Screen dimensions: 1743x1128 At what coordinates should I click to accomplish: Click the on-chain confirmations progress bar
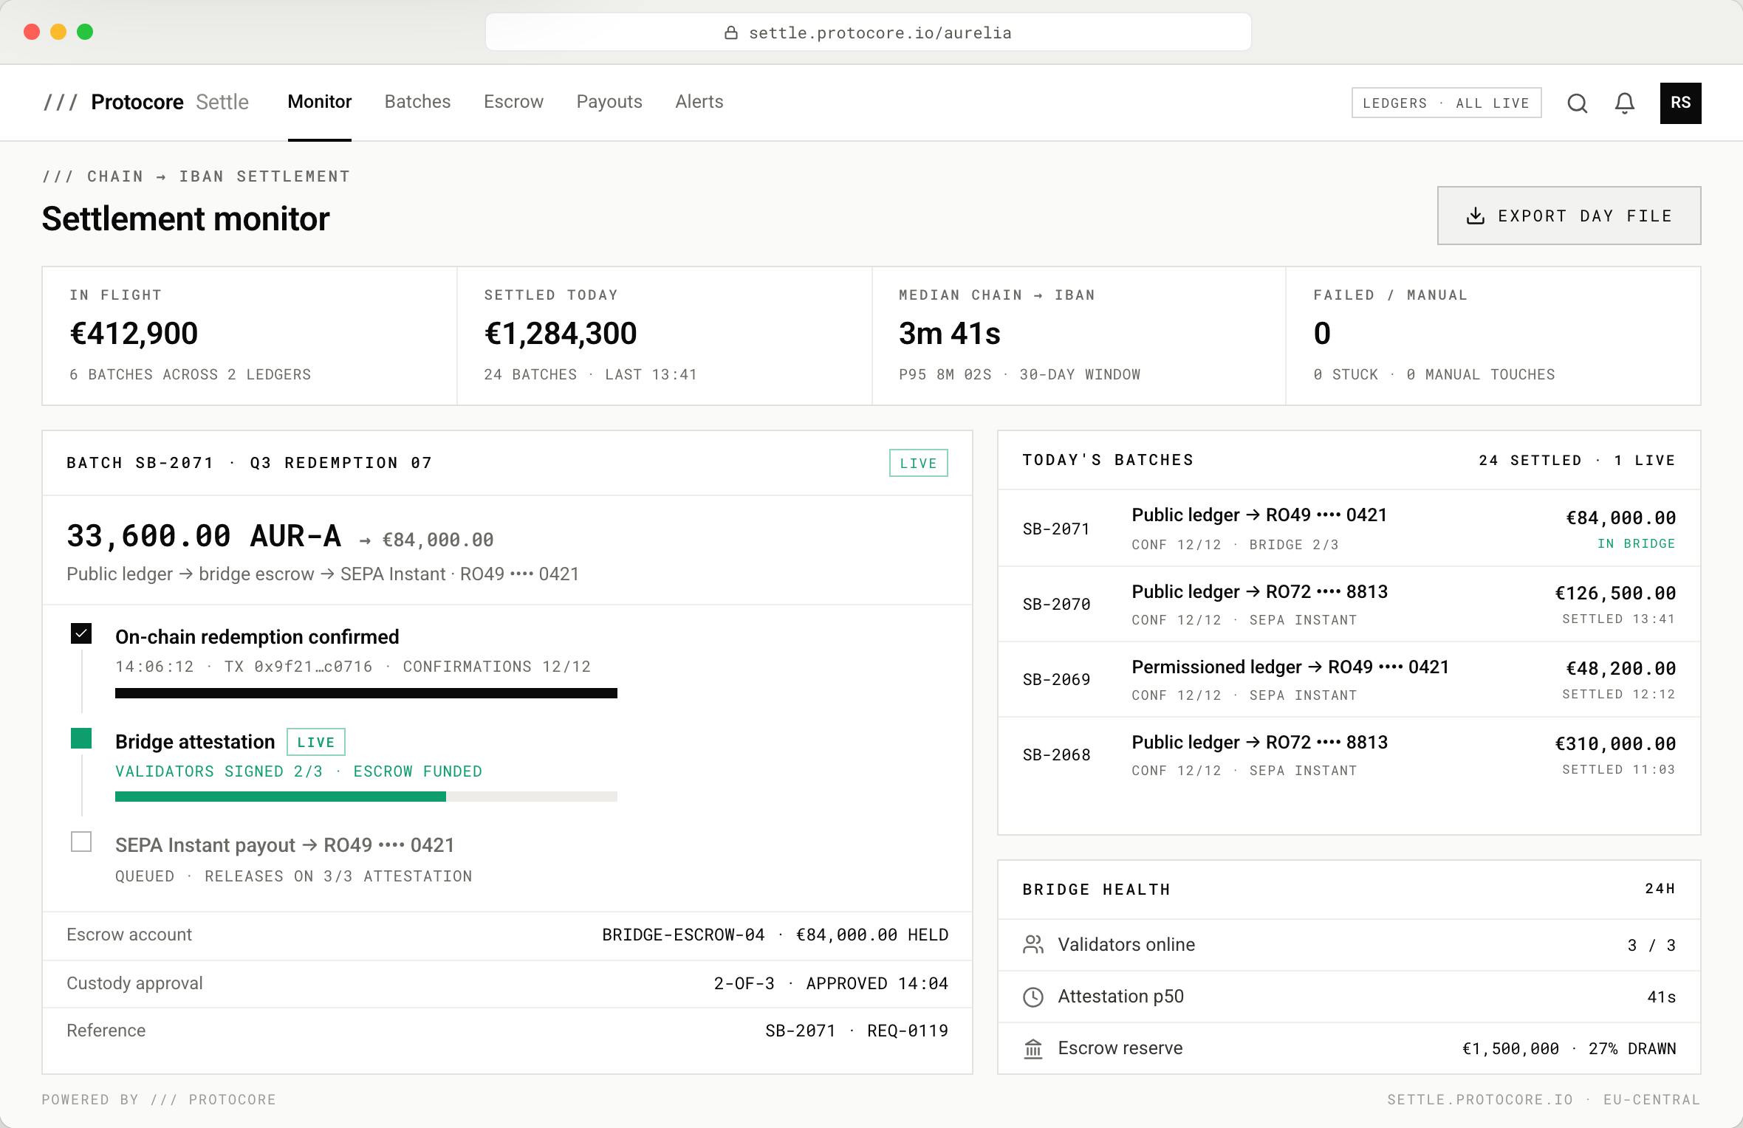click(x=366, y=693)
